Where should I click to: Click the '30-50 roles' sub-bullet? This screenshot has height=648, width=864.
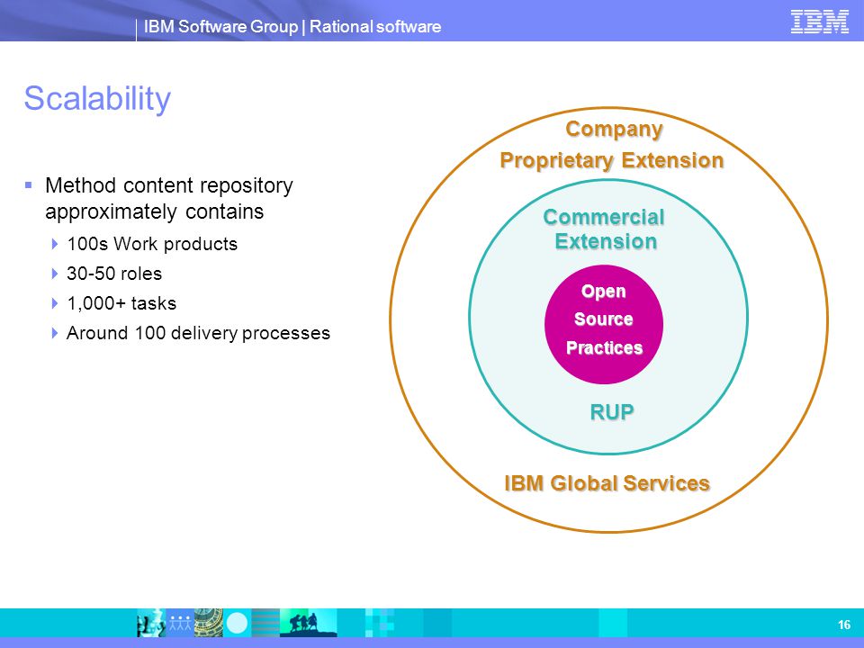114,274
